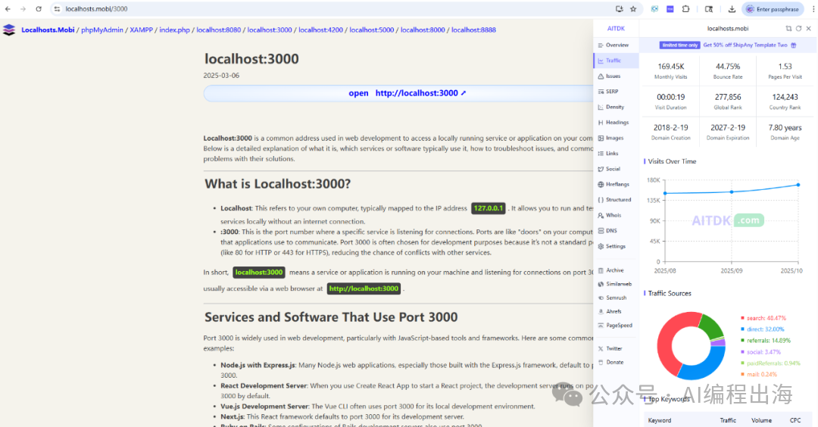Open the Images section
Viewport: 818px width, 427px height.
pyautogui.click(x=616, y=138)
